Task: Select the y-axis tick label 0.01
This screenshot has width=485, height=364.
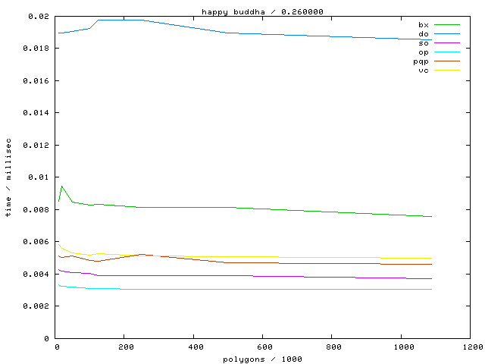Action: click(36, 177)
